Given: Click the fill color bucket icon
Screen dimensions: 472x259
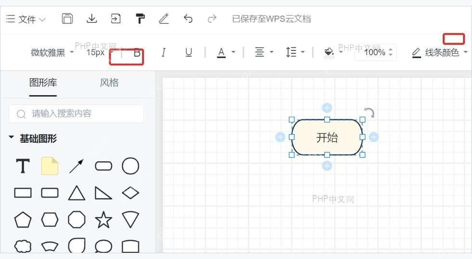Looking at the screenshot, I should [328, 52].
